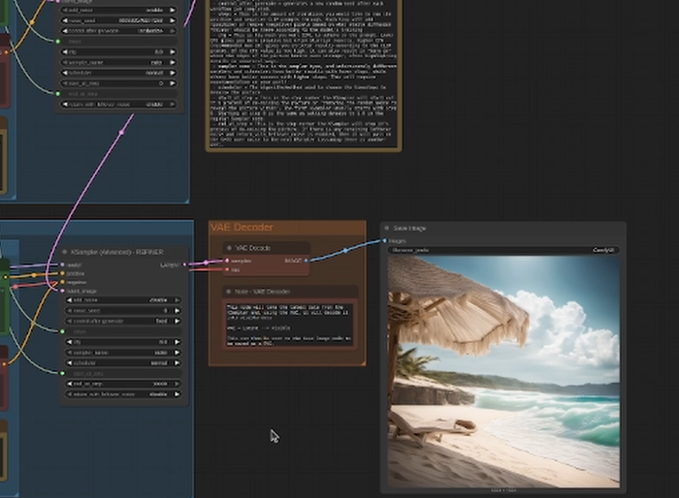This screenshot has height=498, width=679.
Task: Click the images input socket on Save Image
Action: pyautogui.click(x=386, y=240)
